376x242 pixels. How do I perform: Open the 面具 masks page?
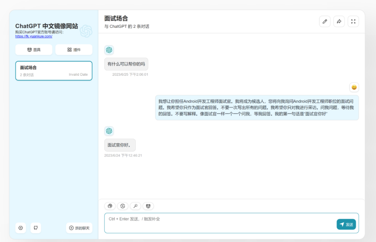tap(33, 49)
